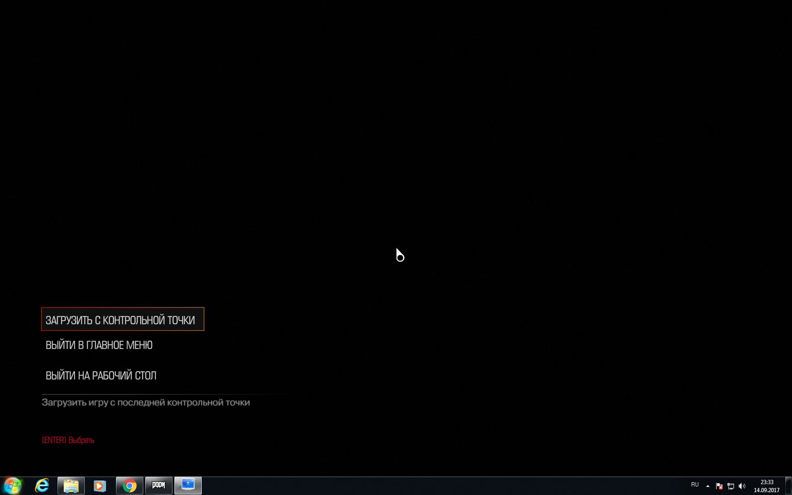The width and height of the screenshot is (792, 495).
Task: Open the network tray icon
Action: tap(731, 486)
